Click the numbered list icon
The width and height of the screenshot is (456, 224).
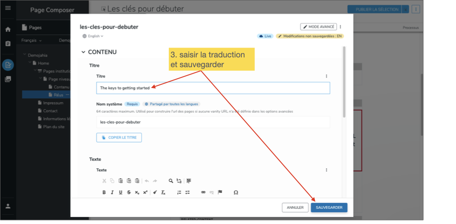point(179,192)
